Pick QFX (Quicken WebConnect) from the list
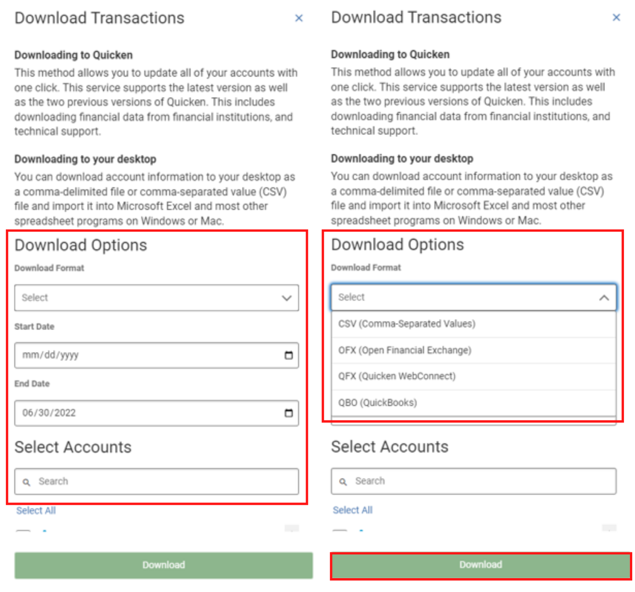 [x=397, y=376]
